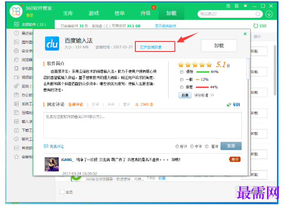The height and width of the screenshot is (207, 288).
Task: Click the main list vertical scrollbar
Action: coord(275,70)
